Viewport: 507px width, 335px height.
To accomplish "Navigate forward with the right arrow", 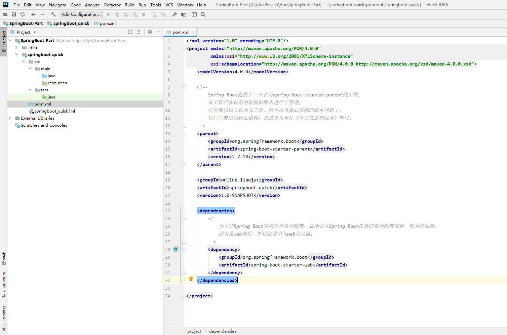I will (x=42, y=14).
